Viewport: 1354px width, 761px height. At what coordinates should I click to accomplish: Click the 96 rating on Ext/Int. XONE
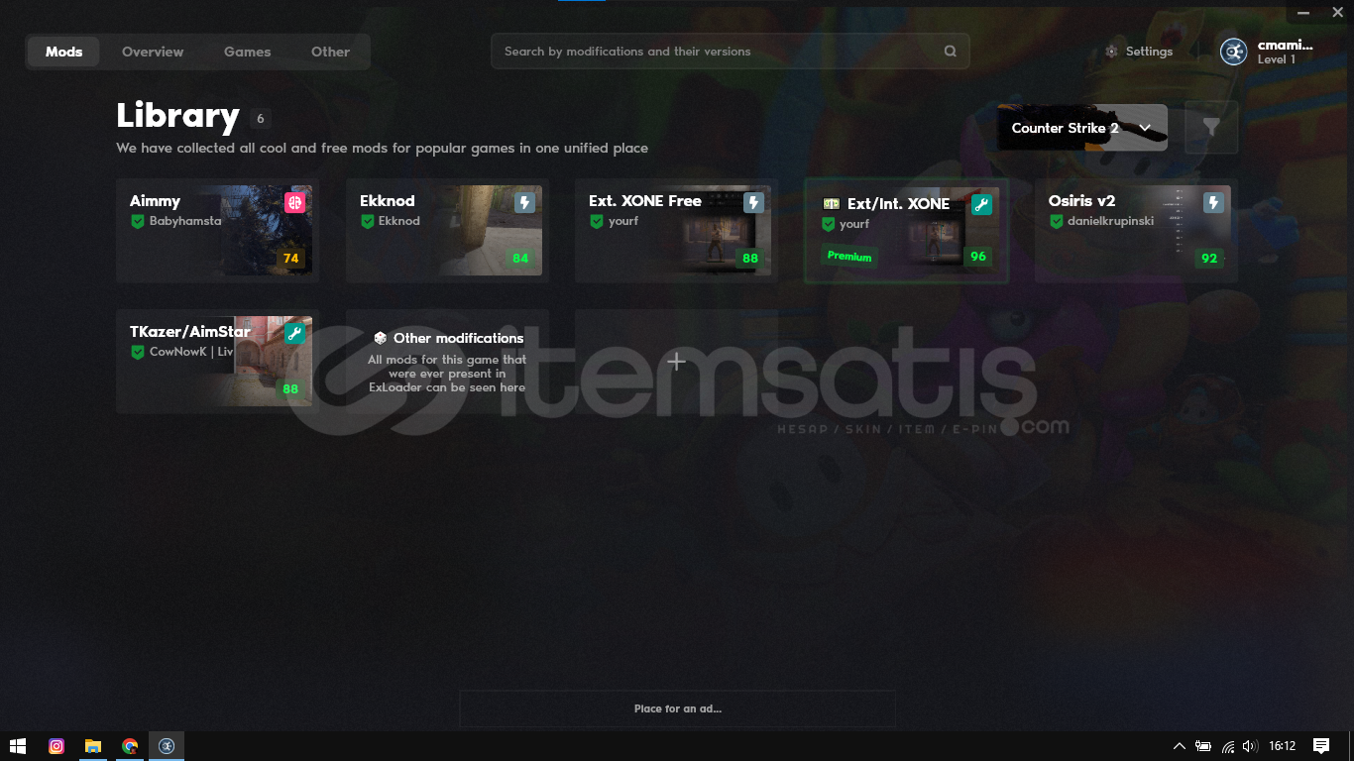[x=978, y=257]
